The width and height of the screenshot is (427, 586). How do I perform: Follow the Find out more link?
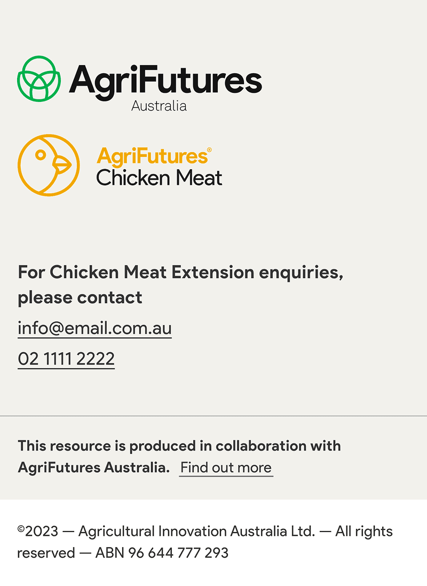(226, 468)
